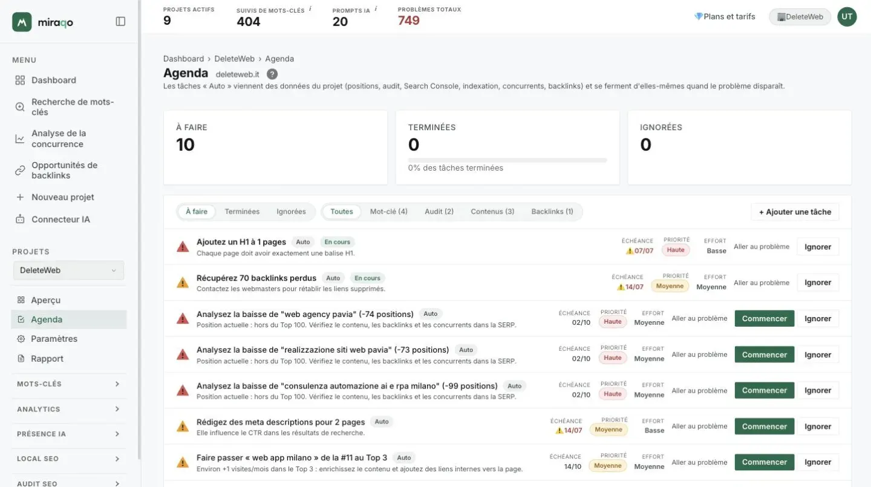Filter tasks by Contenus (3)
Viewport: 871px width, 487px height.
click(x=492, y=212)
